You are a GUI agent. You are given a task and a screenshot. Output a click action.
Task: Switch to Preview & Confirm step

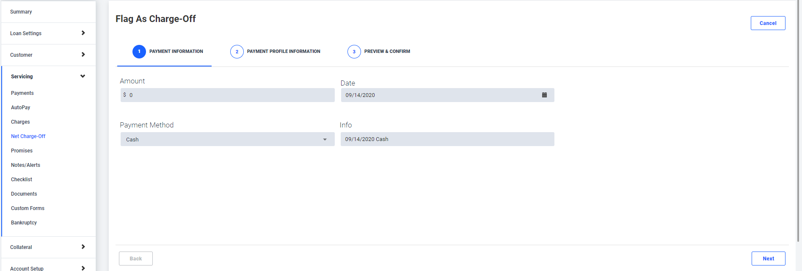[x=379, y=52]
